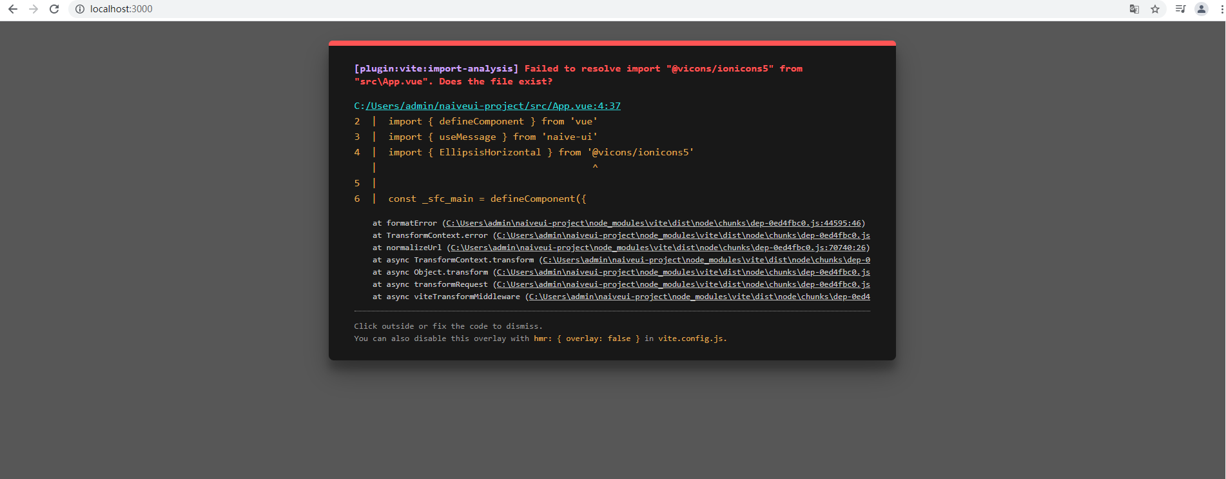Select the line 'import { defineComponent } from 'vue''
This screenshot has width=1226, height=479.
click(492, 121)
